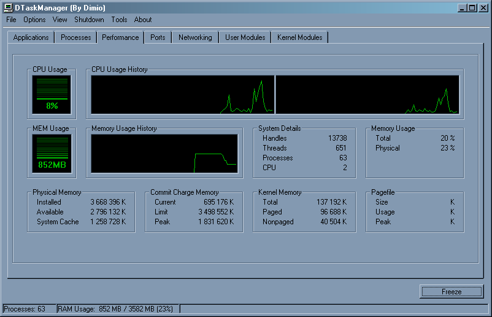Click System Cache value 1 258 728 K
Viewport: 492px width, 317px height.
[108, 222]
